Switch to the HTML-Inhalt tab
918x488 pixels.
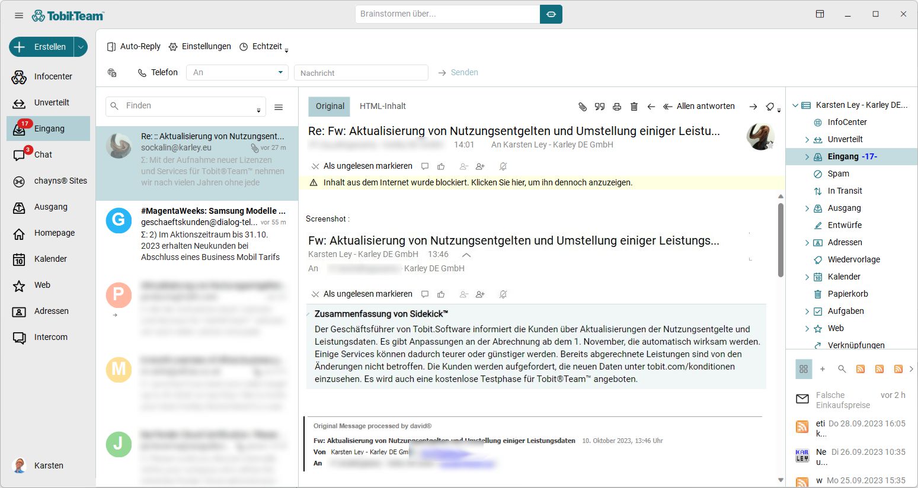click(382, 106)
